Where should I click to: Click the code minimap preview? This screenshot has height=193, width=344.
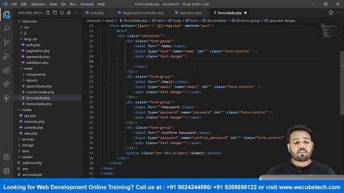[329, 31]
